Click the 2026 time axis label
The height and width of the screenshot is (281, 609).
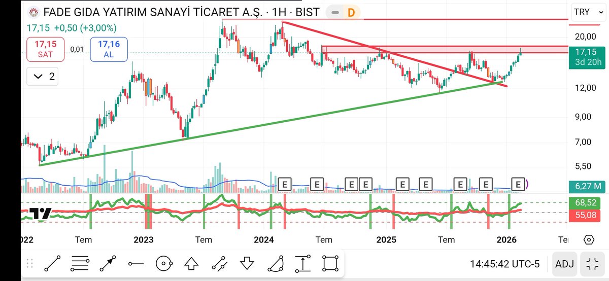[x=506, y=239]
